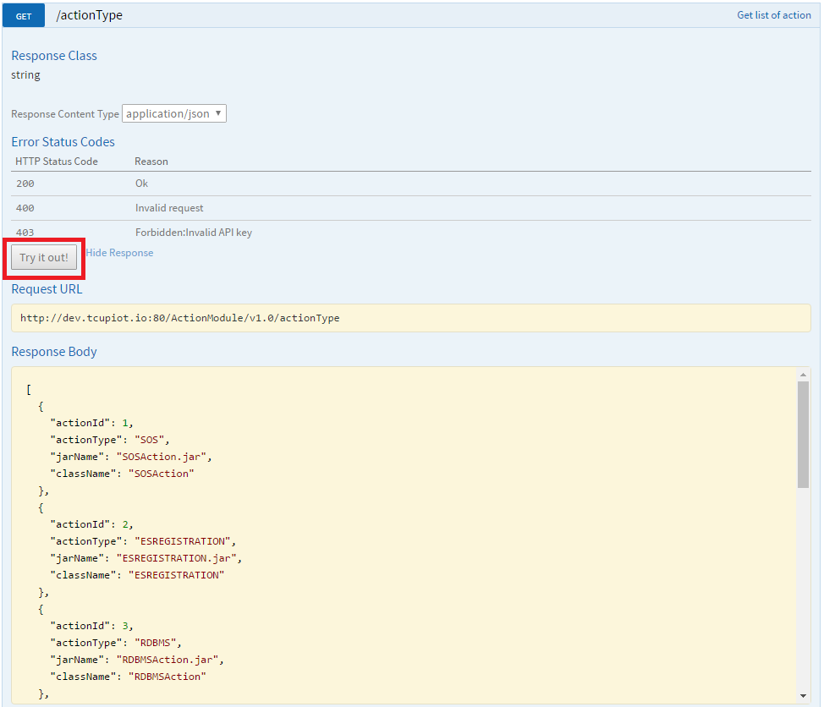Click the 'Invalid request' reason cell
Screen dimensions: 824x707
tap(169, 208)
